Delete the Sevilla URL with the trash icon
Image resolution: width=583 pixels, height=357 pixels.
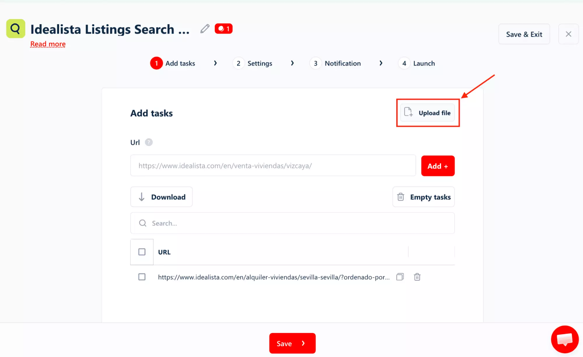coord(417,277)
